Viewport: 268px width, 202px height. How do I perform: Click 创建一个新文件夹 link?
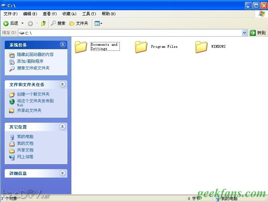point(33,94)
